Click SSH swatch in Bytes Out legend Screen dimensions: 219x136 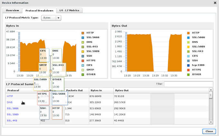point(188,61)
